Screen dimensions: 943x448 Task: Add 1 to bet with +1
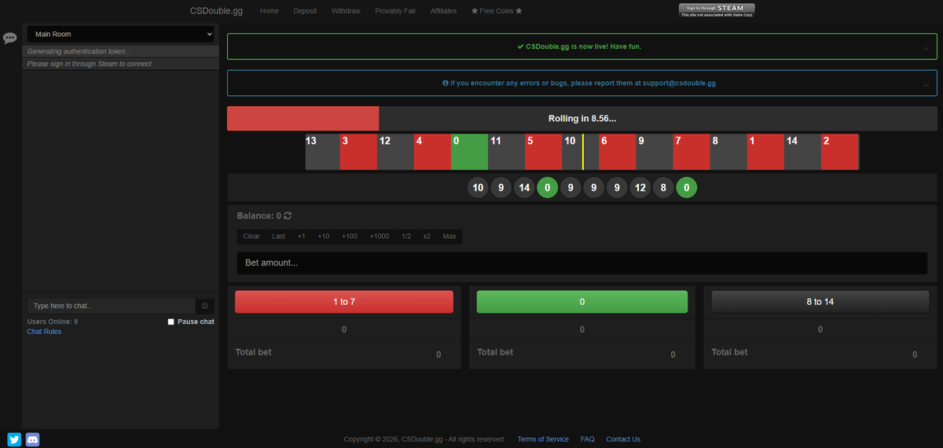click(301, 237)
